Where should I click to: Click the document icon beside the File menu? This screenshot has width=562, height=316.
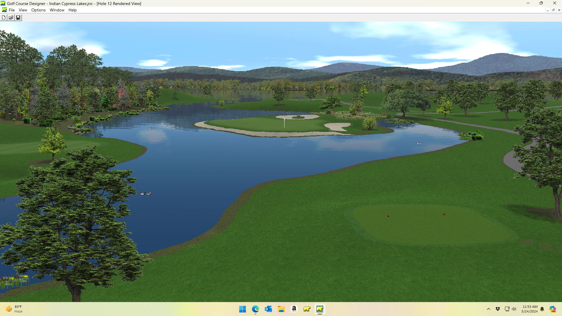tap(4, 10)
